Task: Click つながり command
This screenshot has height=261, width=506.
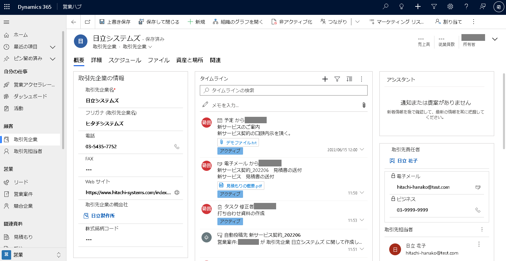Action: (x=334, y=22)
